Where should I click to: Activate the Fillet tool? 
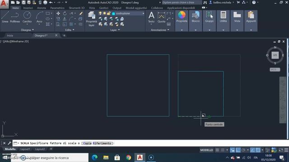point(71,19)
